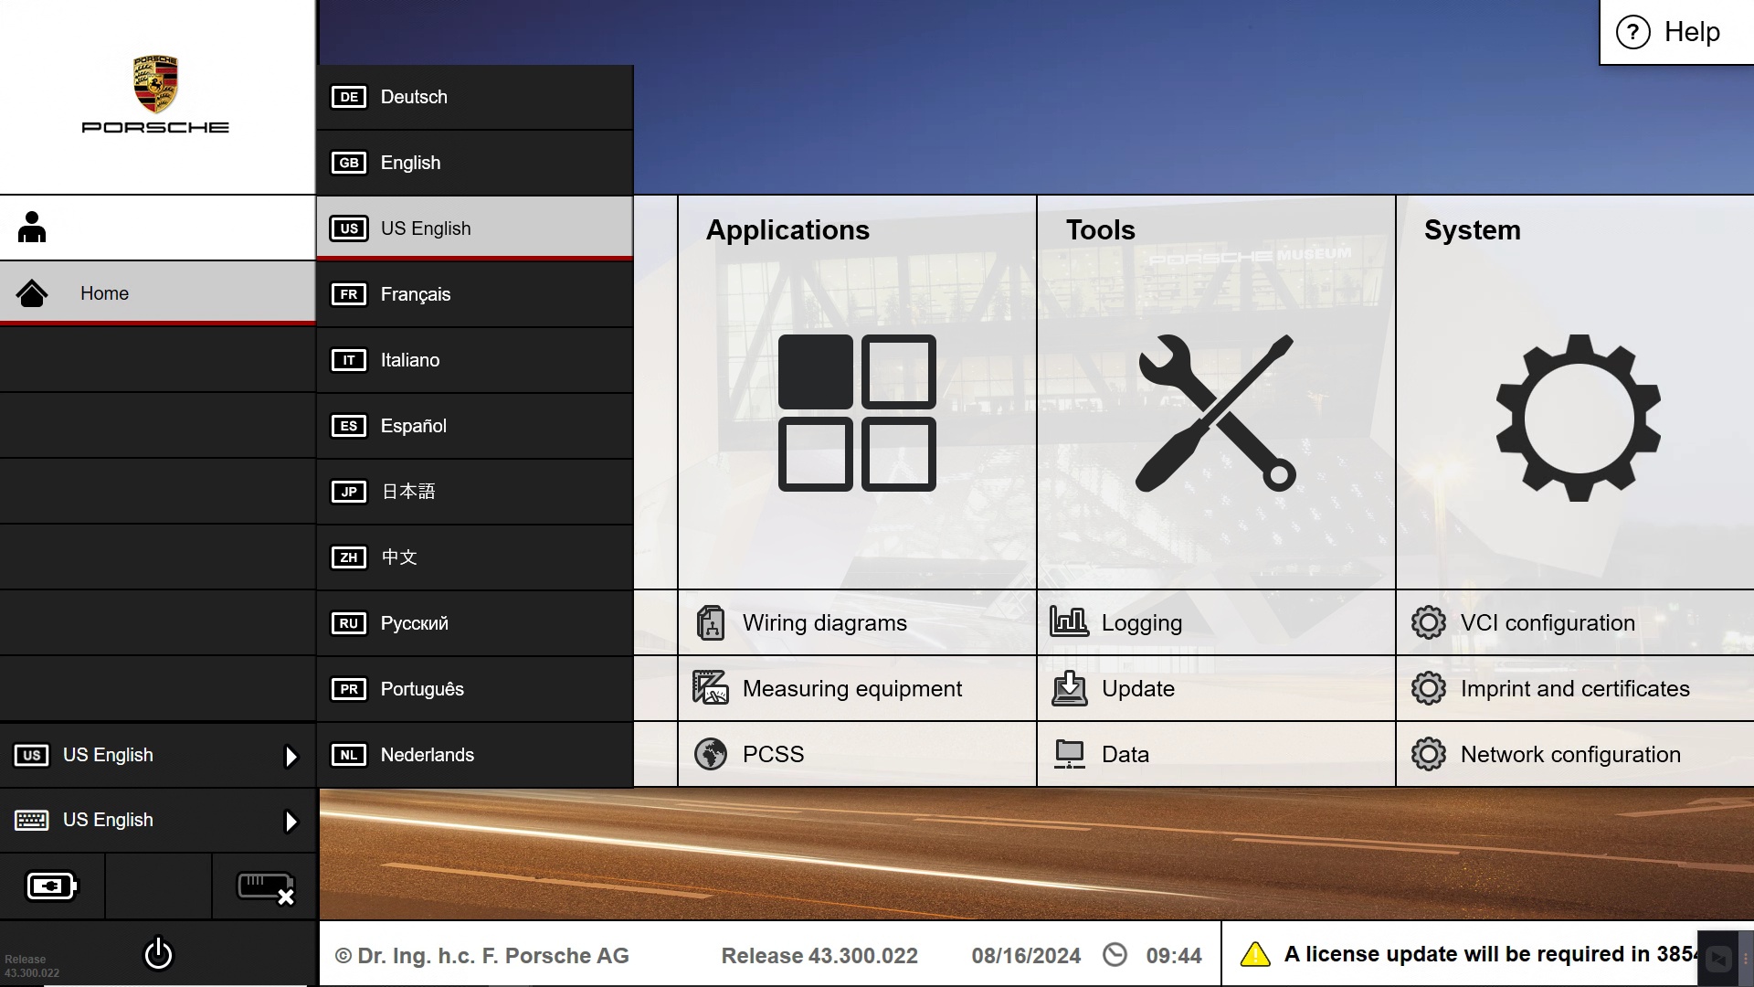Screen dimensions: 1754x987
Task: Open the Data tool
Action: coord(1216,754)
